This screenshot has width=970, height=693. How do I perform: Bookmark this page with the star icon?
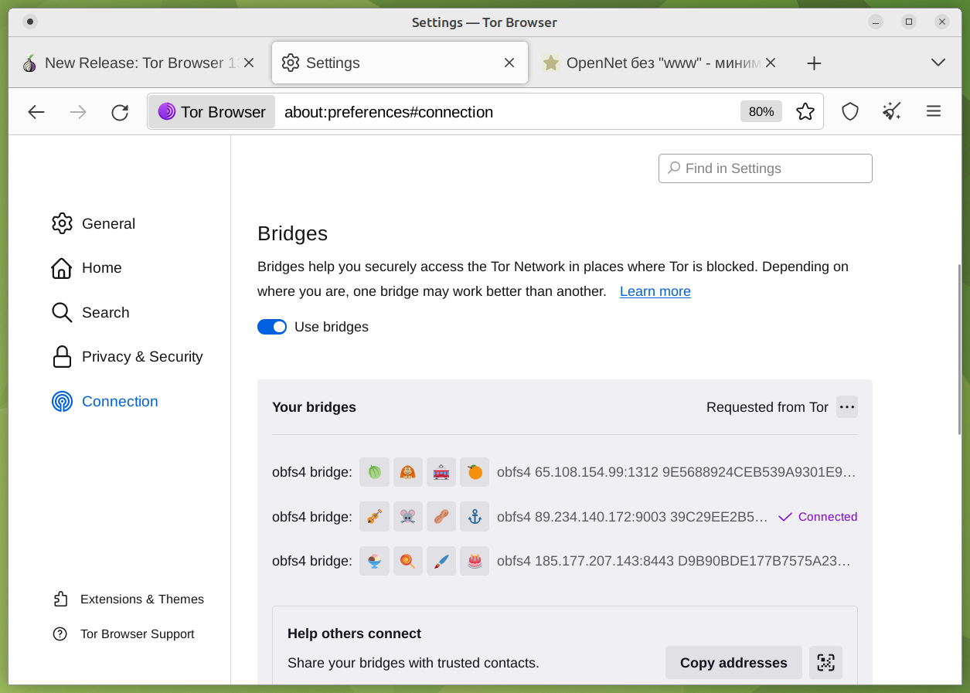(x=805, y=112)
